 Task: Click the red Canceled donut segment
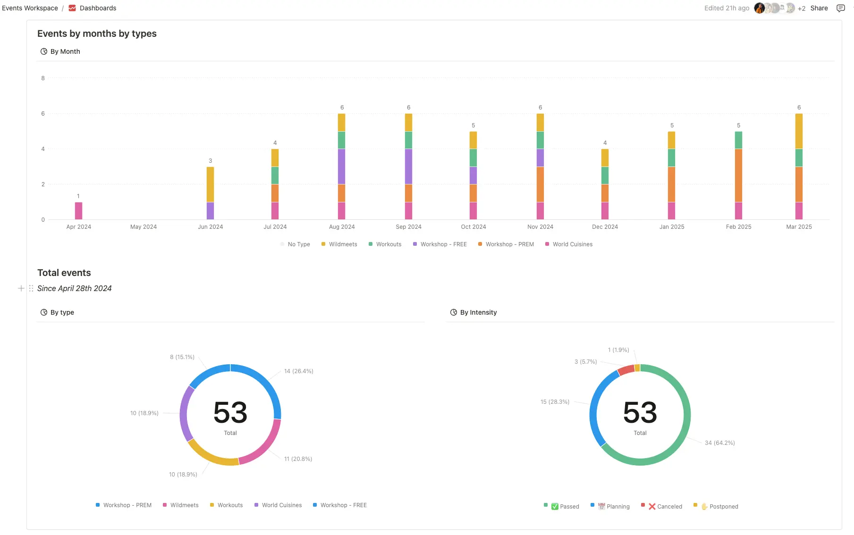(x=626, y=369)
